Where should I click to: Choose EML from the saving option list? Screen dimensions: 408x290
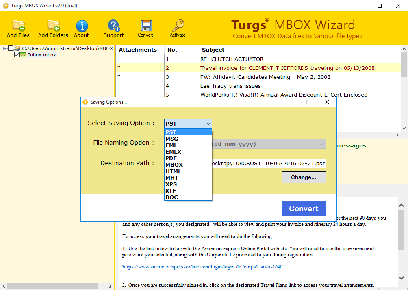pos(189,145)
